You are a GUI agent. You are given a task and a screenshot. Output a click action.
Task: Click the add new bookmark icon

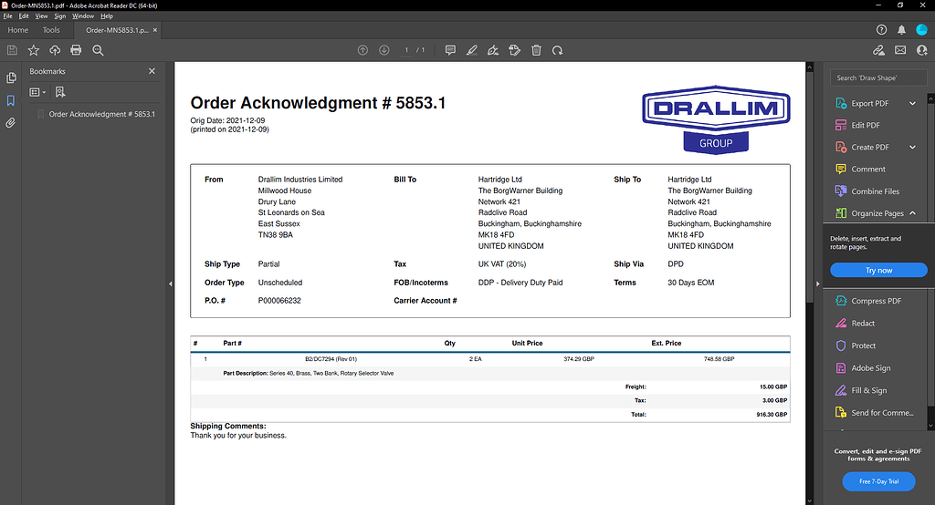pyautogui.click(x=60, y=92)
